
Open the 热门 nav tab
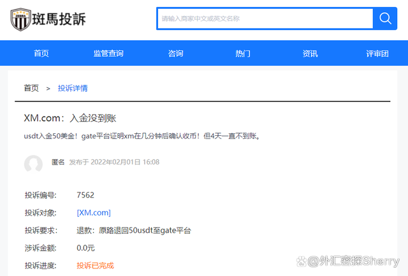(x=243, y=54)
